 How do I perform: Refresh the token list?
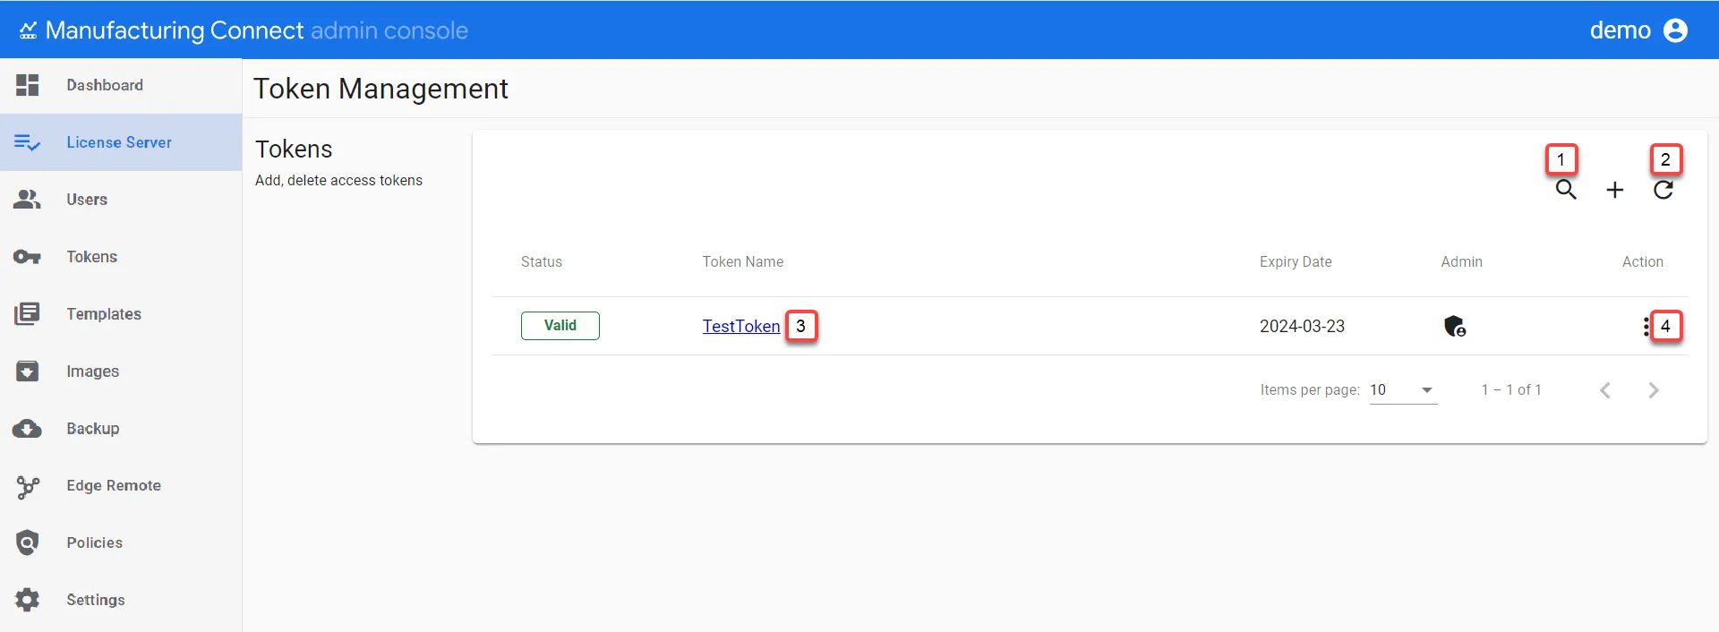click(1663, 190)
